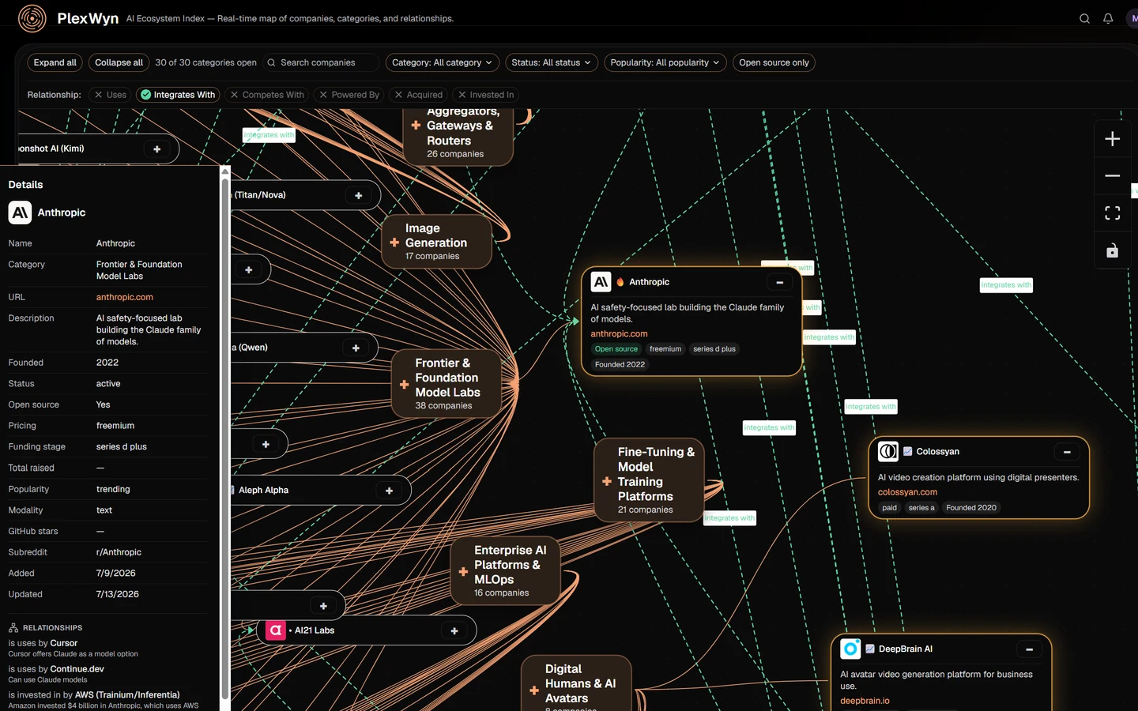Click the Colossyan logo icon
This screenshot has width=1138, height=711.
point(888,451)
